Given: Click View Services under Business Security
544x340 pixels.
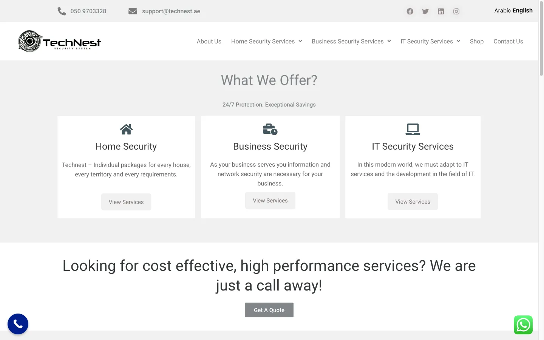Looking at the screenshot, I should (270, 201).
